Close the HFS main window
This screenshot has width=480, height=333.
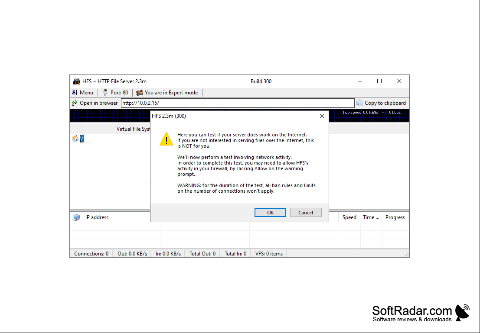coord(399,81)
